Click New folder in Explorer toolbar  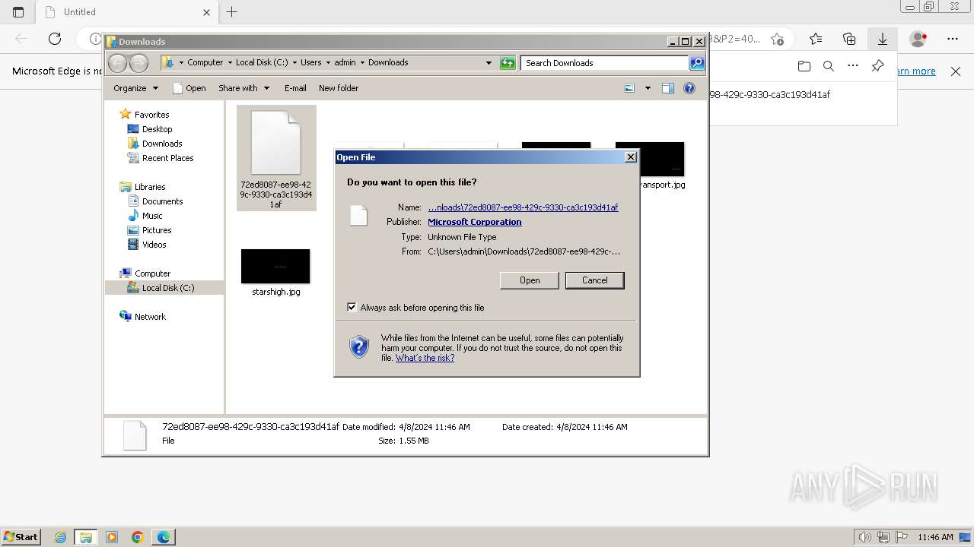pos(339,88)
